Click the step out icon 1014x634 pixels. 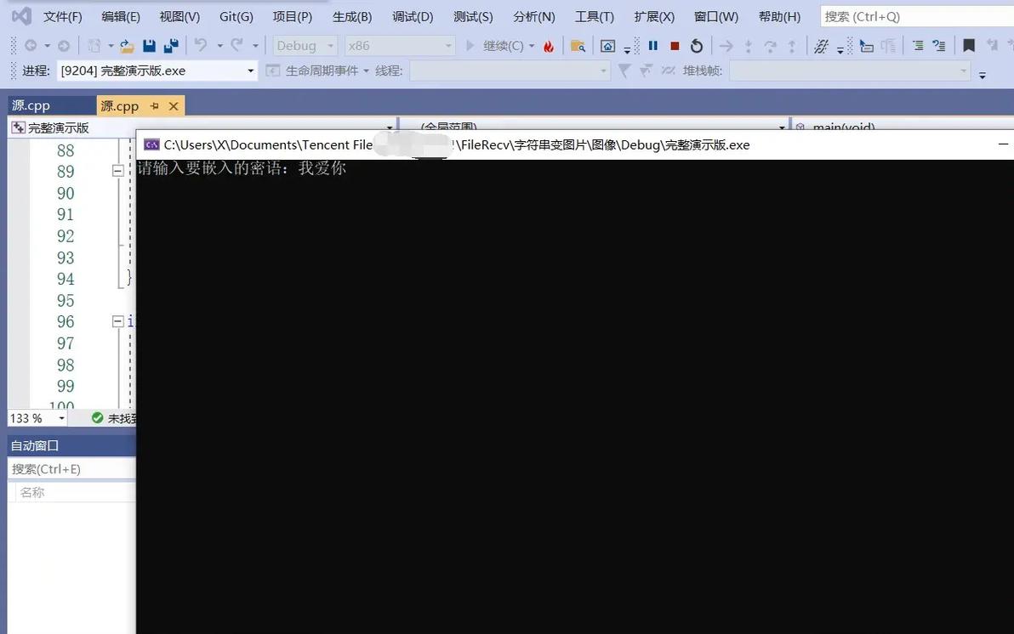pyautogui.click(x=791, y=46)
